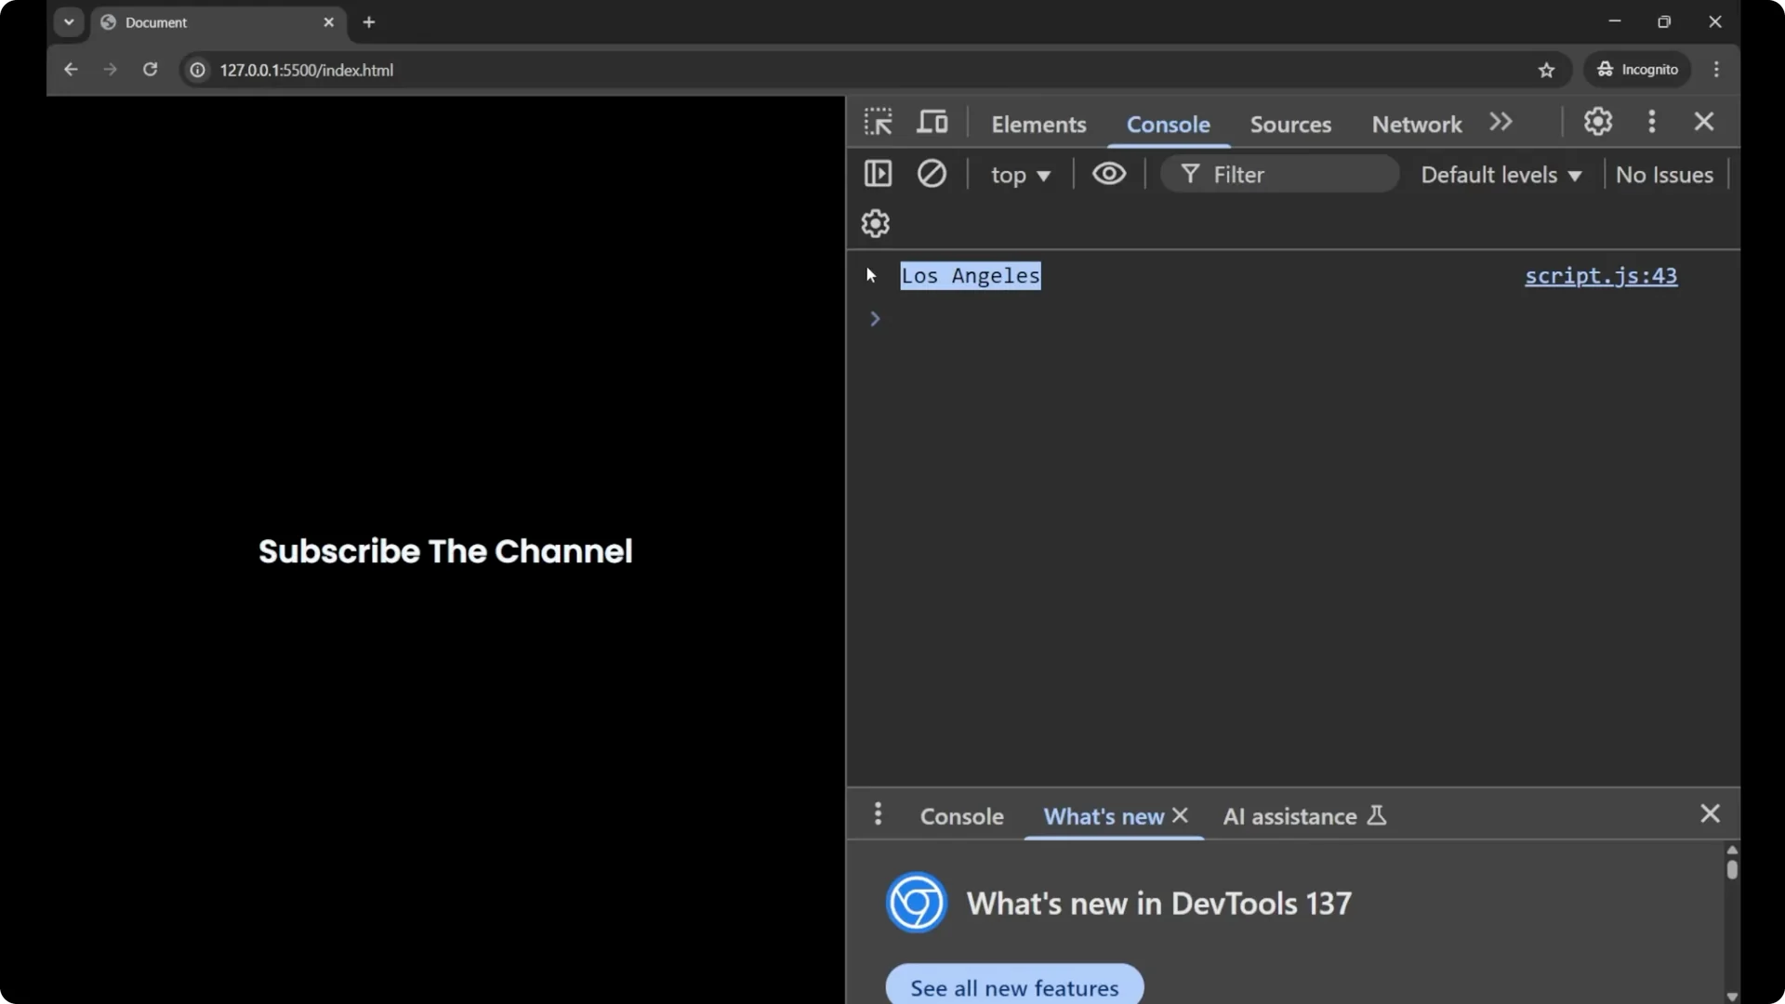This screenshot has height=1004, width=1785.
Task: Clear the console
Action: (x=932, y=174)
